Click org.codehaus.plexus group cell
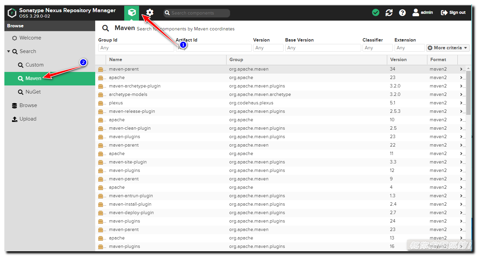This screenshot has height=256, width=477. (251, 103)
